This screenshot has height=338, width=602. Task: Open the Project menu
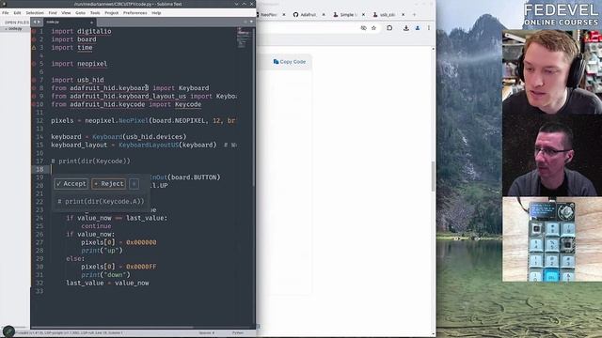[x=112, y=12]
